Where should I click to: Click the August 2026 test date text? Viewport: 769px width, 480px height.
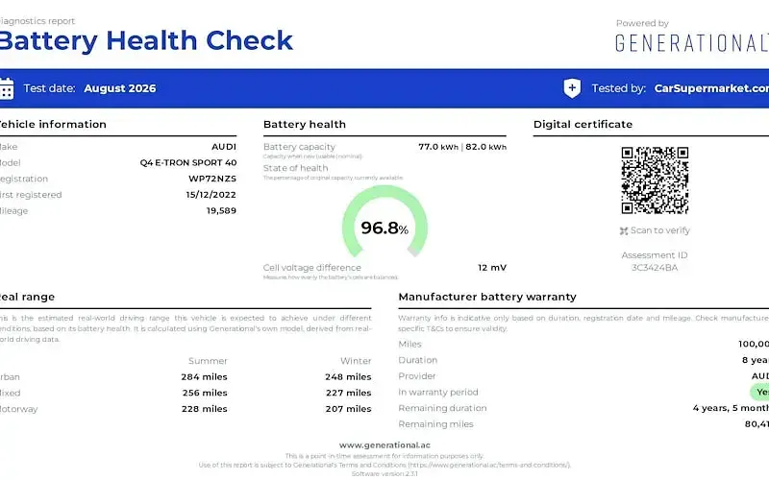tap(119, 88)
